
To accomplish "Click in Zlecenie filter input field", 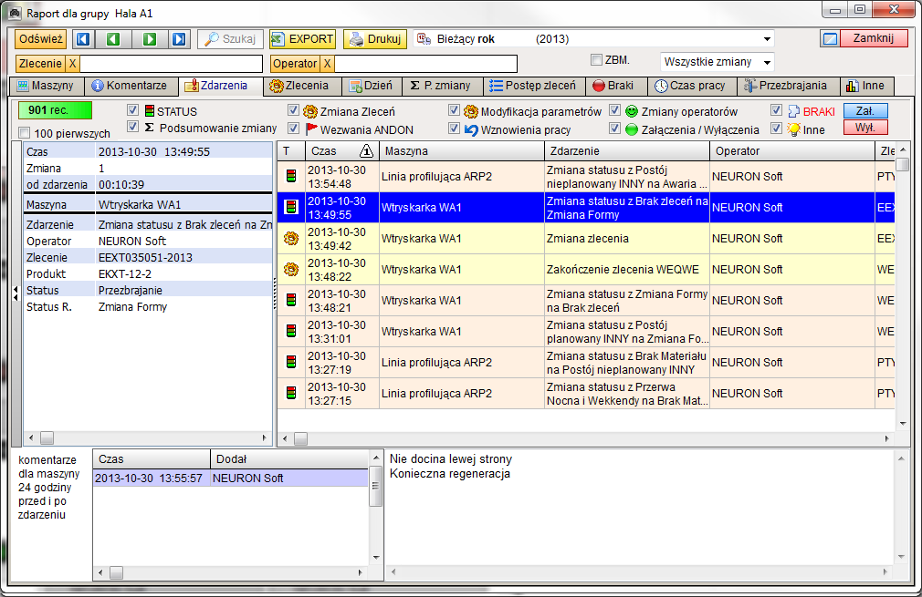I will click(x=171, y=64).
